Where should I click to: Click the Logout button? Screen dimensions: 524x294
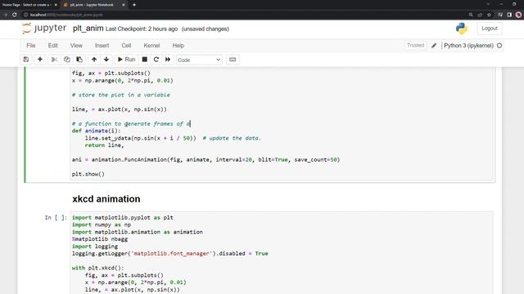point(490,29)
